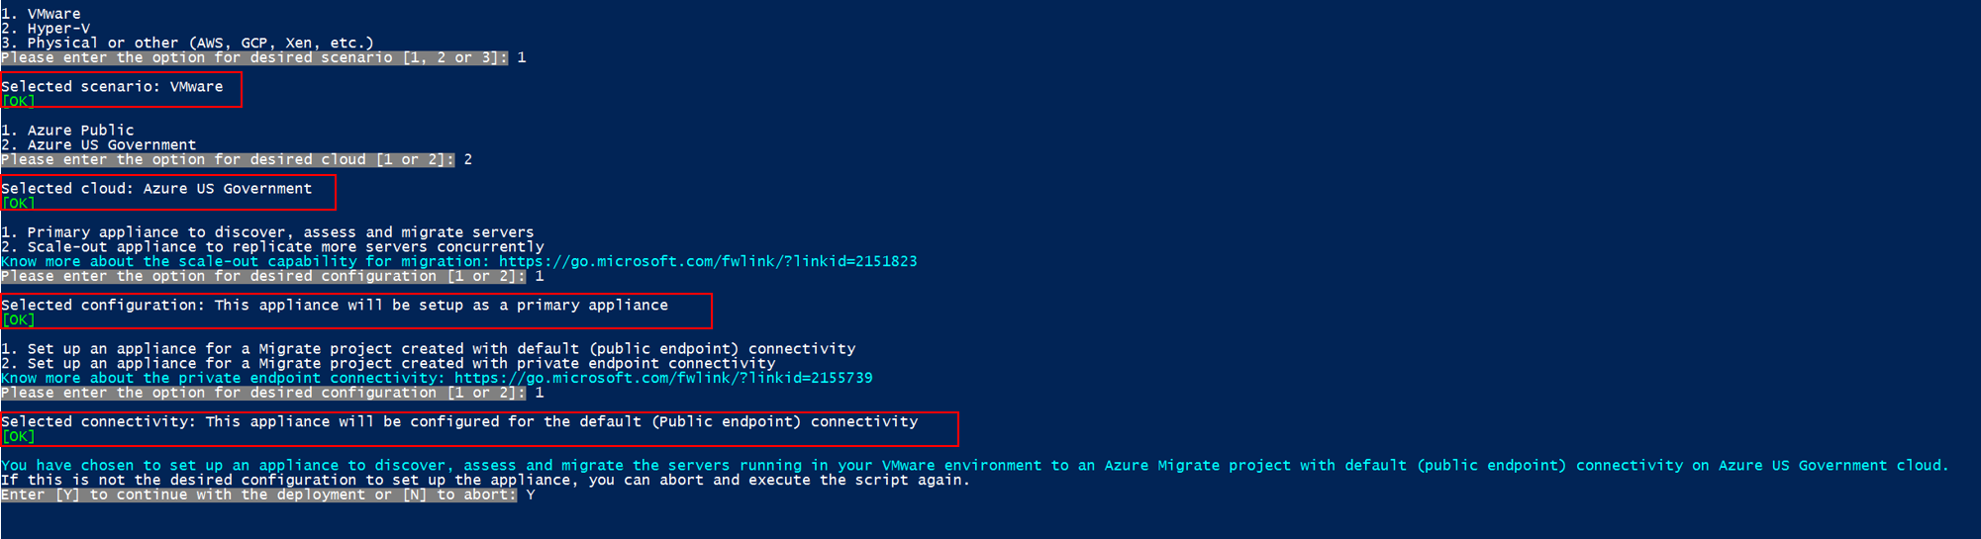Select the '2. Hyper-V' option line

(x=46, y=29)
